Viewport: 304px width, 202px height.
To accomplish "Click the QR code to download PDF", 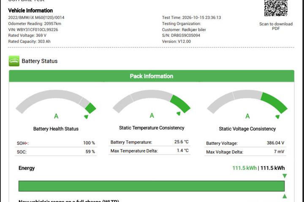I will tap(276, 8).
